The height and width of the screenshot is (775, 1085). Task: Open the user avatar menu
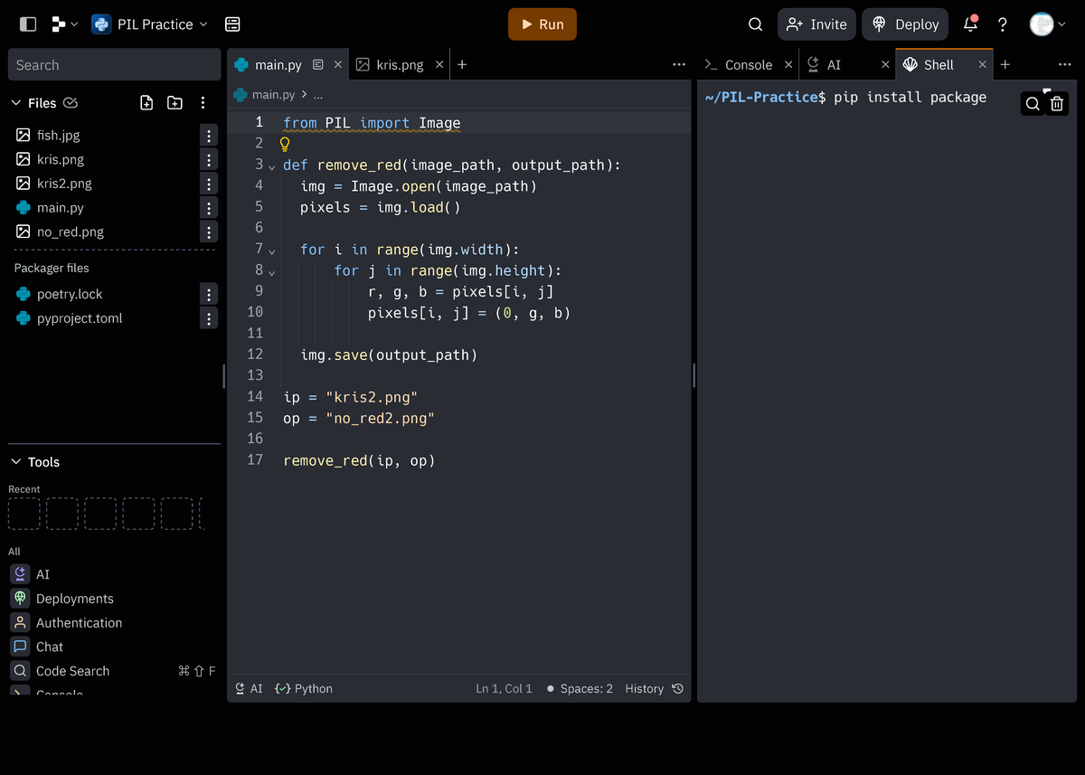[1047, 24]
